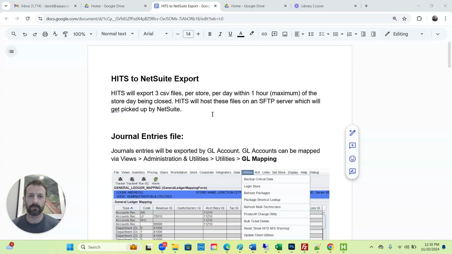Print the document using the printer icon

(45, 34)
